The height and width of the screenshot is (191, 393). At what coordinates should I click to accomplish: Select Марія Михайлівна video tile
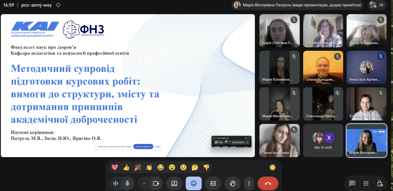(279, 104)
